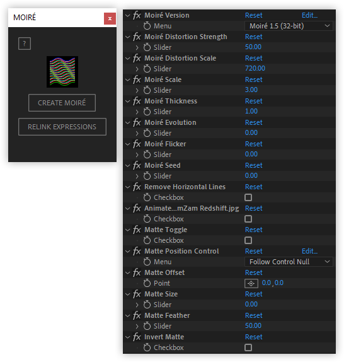Screen dimensions: 344x362
Task: Open the Moiré 1.5 (32-bit) version dropdown
Action: tap(289, 26)
